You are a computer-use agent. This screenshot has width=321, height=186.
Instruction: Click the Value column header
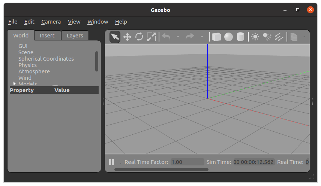point(62,90)
